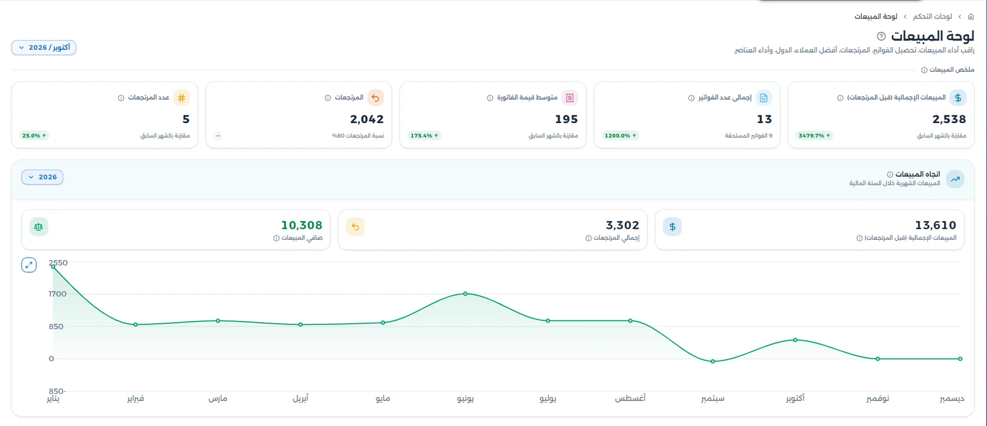Click the 2,538 gross sales value
Image resolution: width=987 pixels, height=426 pixels.
click(x=949, y=119)
